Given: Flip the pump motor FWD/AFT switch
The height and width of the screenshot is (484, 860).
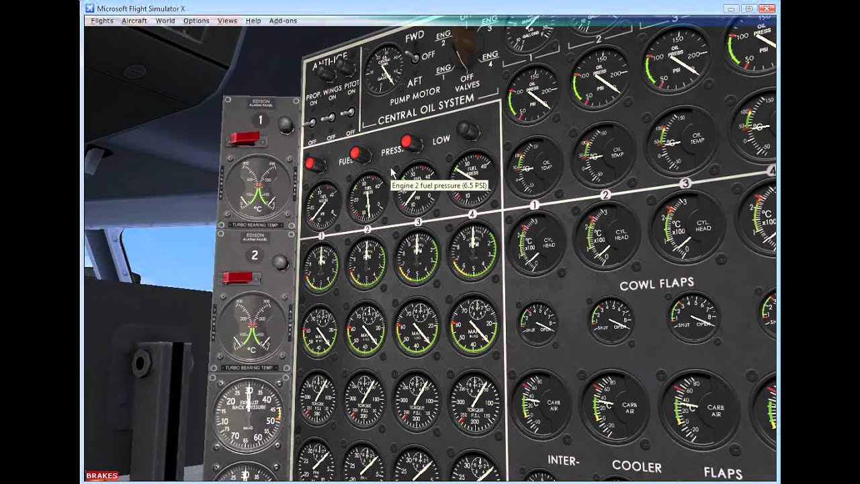Looking at the screenshot, I should (x=411, y=57).
